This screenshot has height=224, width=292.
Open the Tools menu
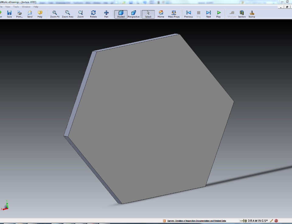16,7
